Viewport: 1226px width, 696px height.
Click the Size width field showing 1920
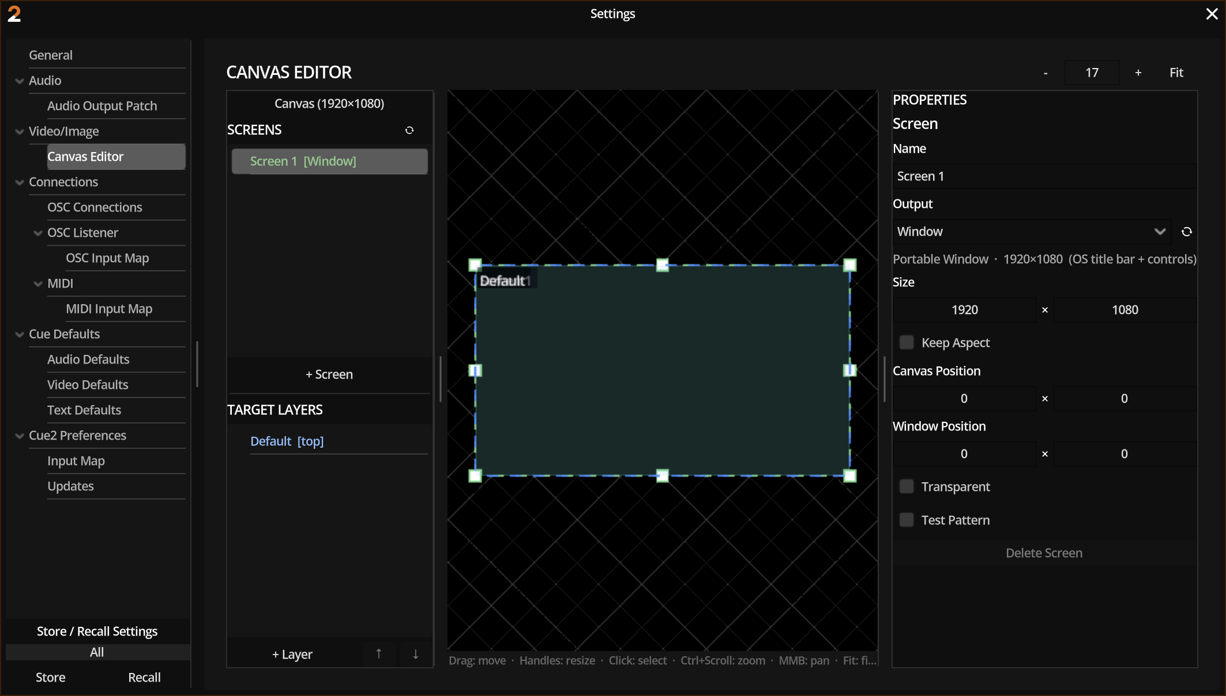click(x=965, y=310)
